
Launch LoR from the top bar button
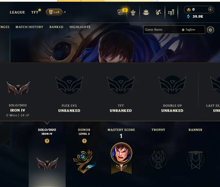point(54,12)
